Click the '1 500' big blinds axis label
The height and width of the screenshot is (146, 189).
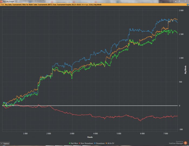tap(181, 34)
